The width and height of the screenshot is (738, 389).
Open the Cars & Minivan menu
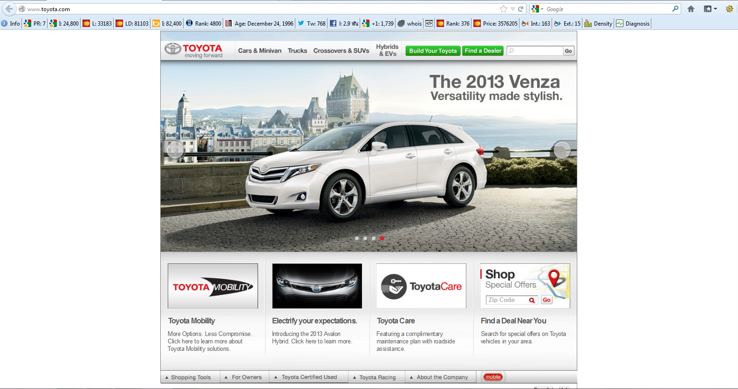(x=260, y=51)
